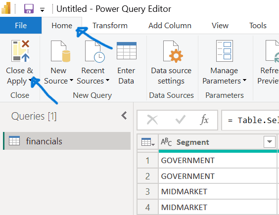Switch to the Transform tab
The height and width of the screenshot is (215, 279).
110,25
